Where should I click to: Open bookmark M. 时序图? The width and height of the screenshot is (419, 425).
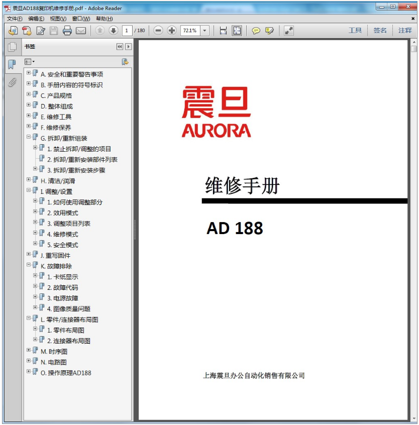(54, 352)
